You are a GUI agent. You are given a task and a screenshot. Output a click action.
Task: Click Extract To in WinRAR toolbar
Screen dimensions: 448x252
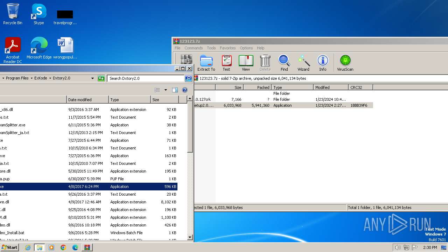click(x=206, y=63)
